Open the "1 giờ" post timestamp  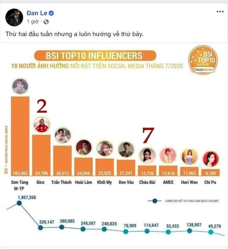(32, 21)
